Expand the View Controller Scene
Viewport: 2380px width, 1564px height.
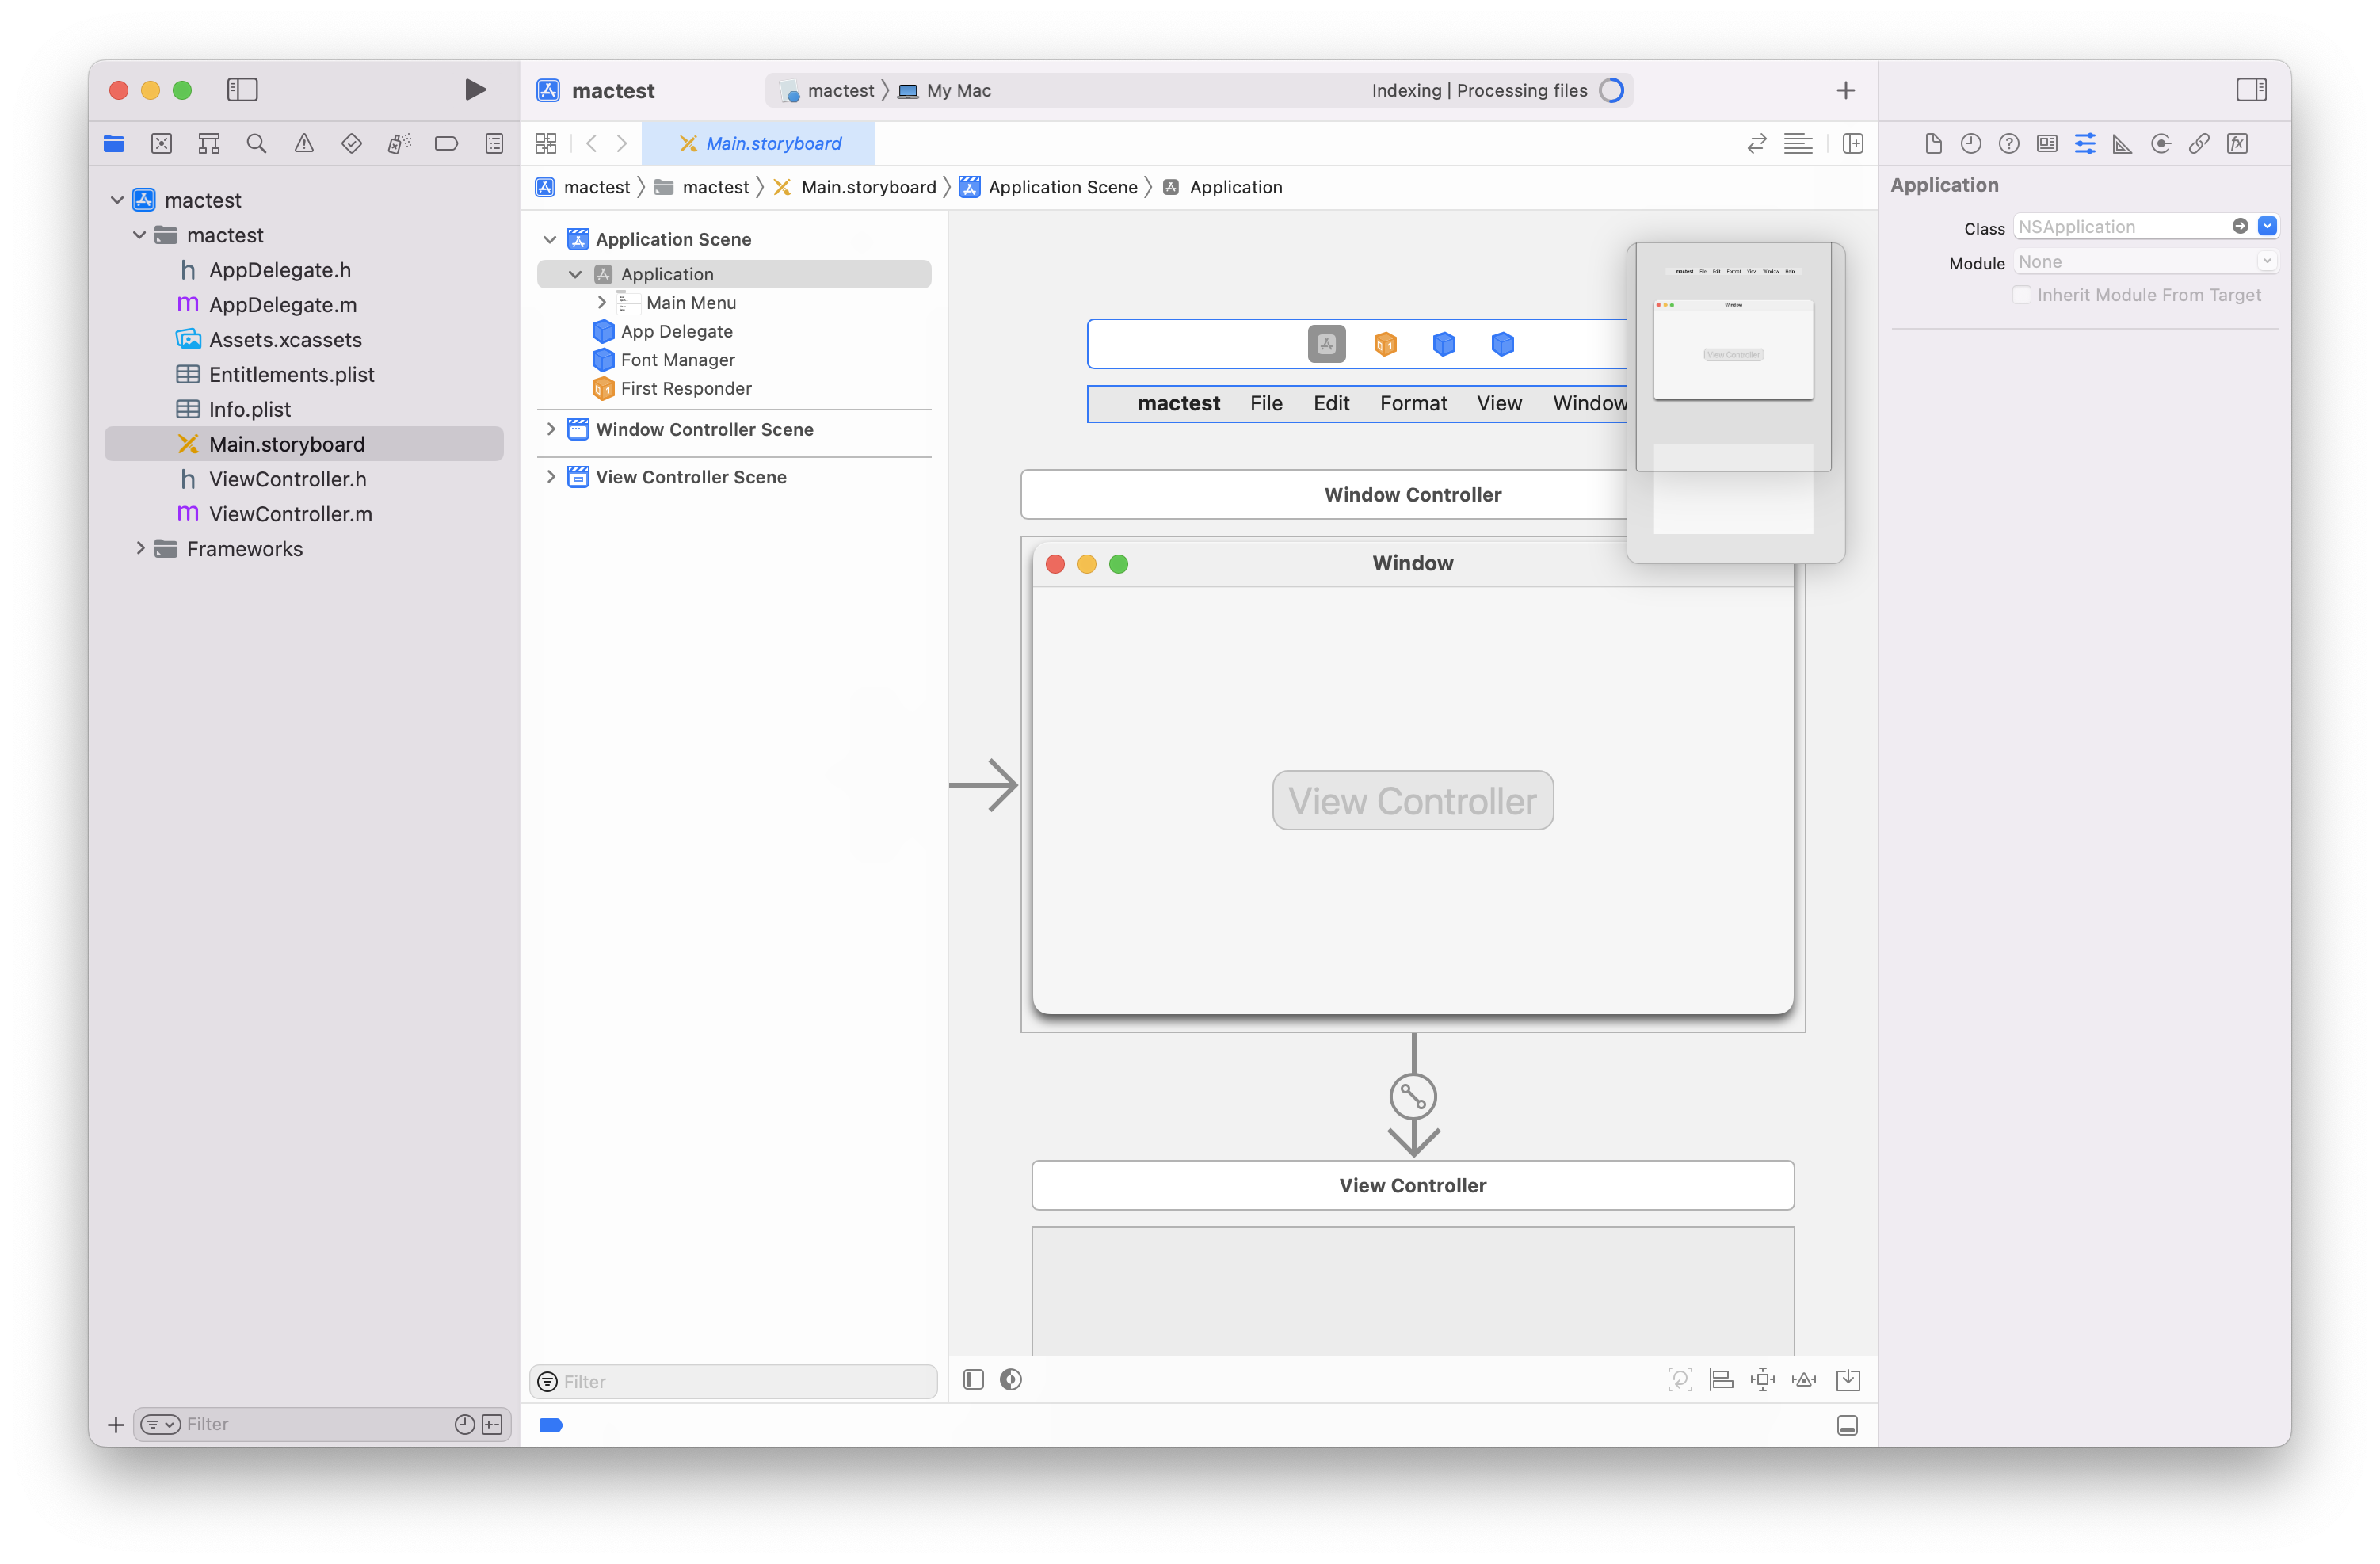point(551,477)
